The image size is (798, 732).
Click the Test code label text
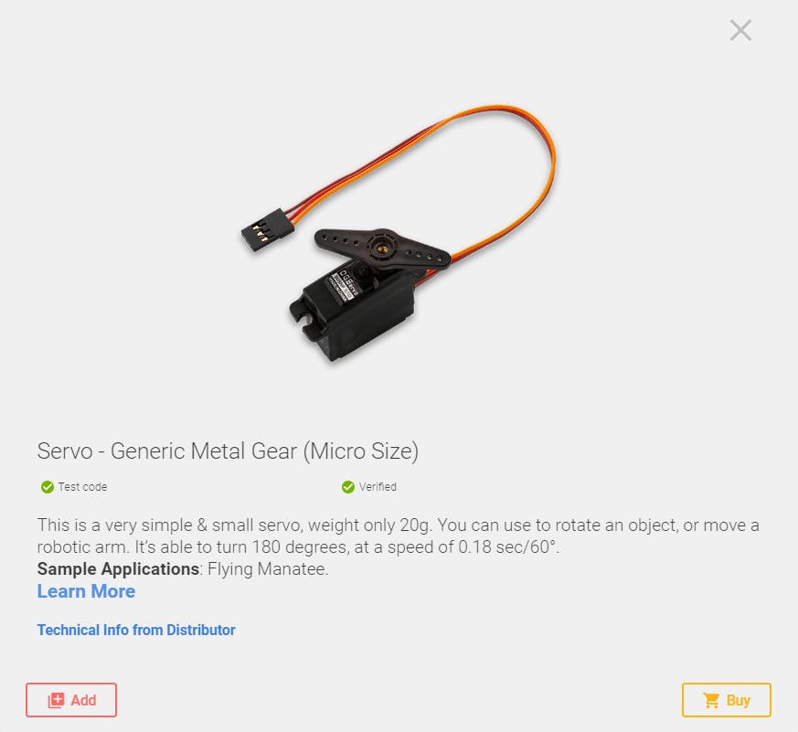pyautogui.click(x=82, y=487)
